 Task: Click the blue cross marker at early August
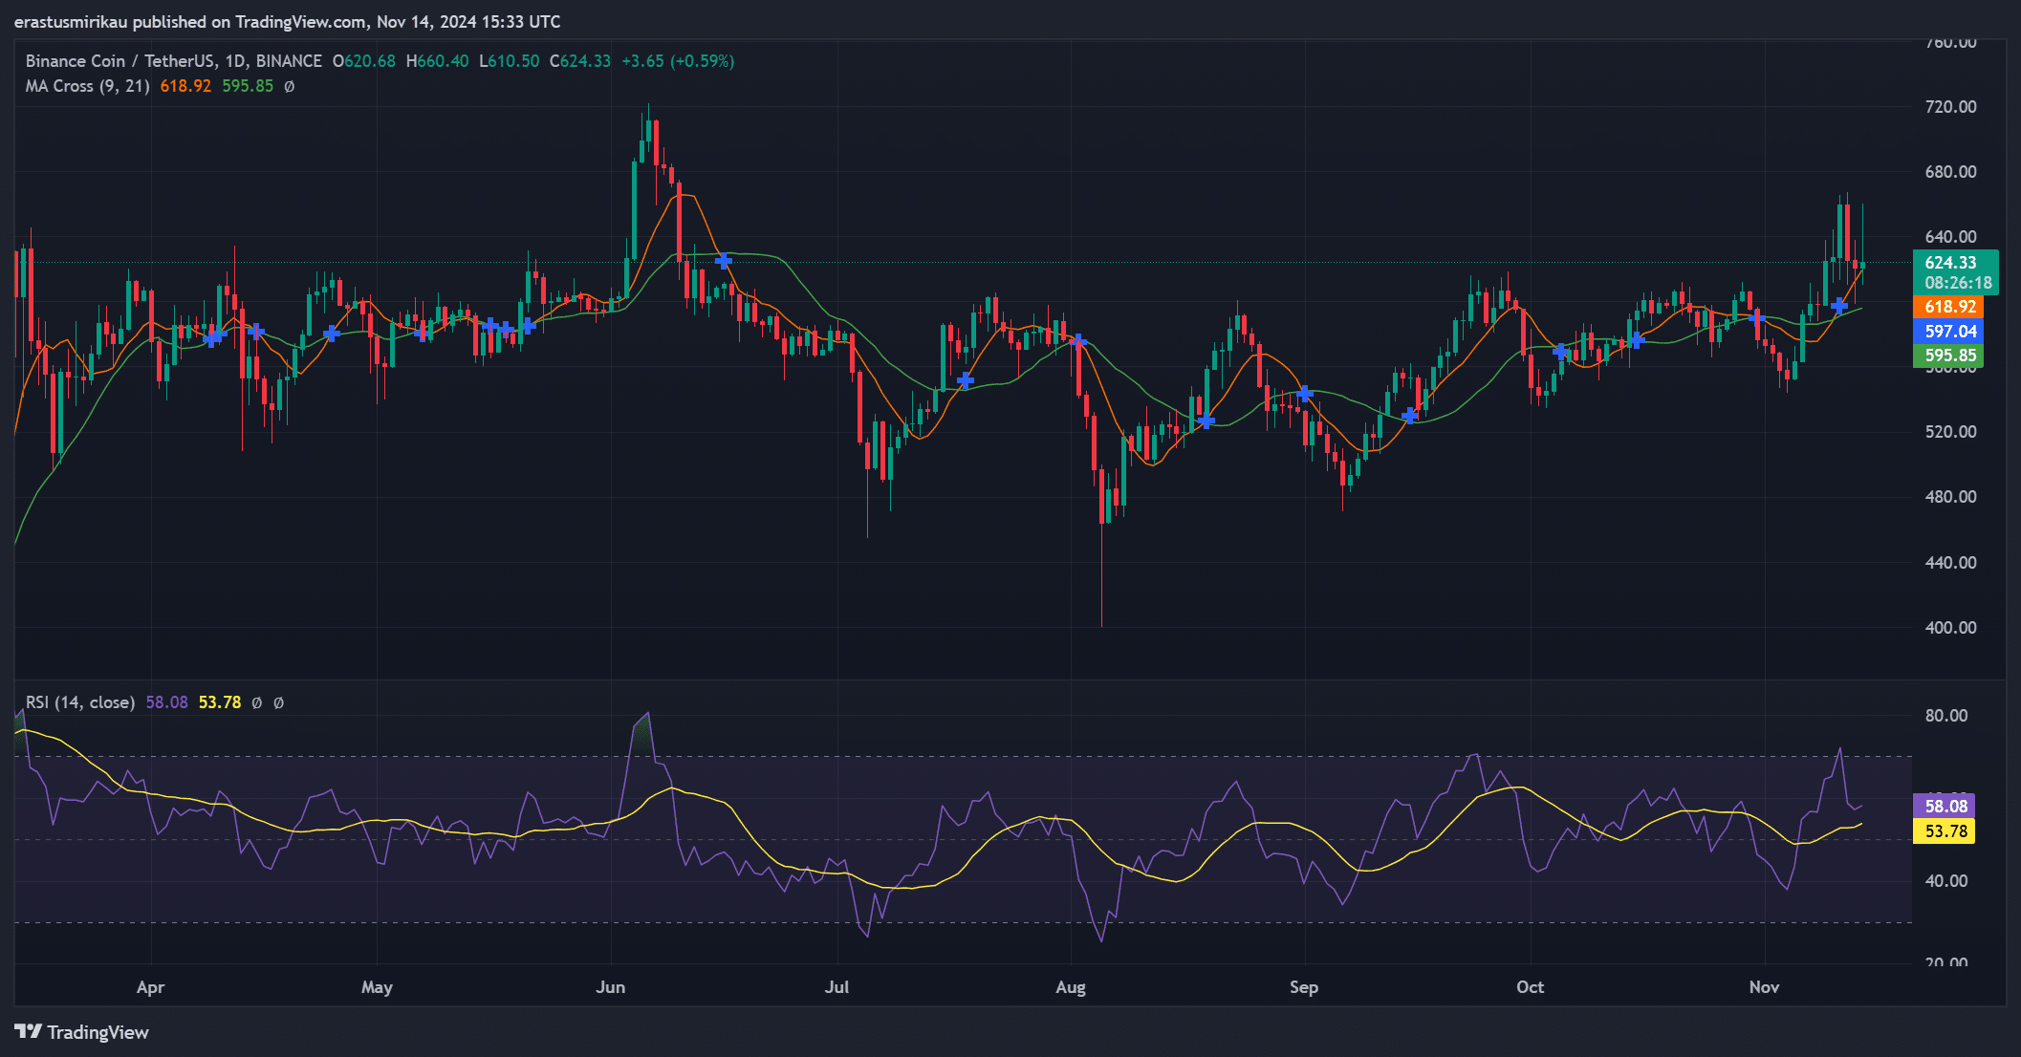pyautogui.click(x=1079, y=341)
